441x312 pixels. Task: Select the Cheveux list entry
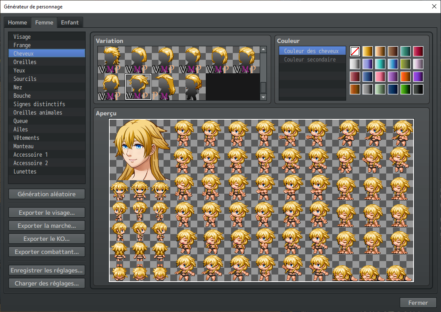[47, 53]
